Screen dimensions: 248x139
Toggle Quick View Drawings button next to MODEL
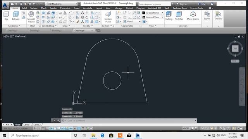196,129
